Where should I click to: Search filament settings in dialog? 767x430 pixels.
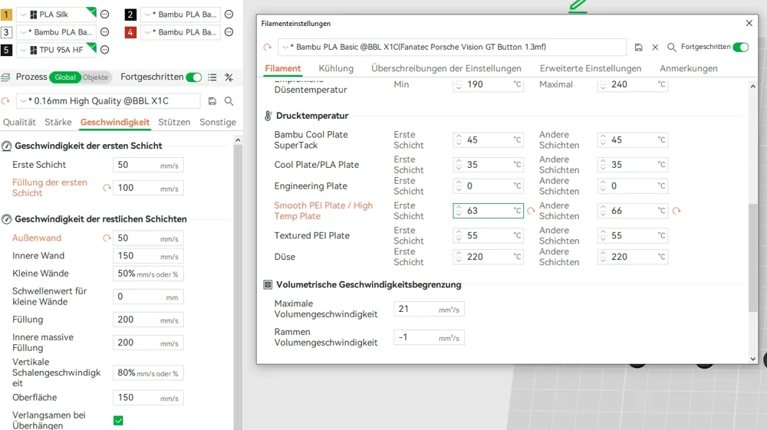672,47
